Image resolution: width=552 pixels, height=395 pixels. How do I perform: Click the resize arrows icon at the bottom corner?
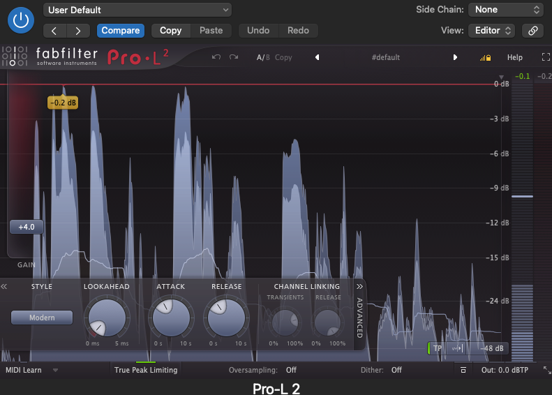[547, 370]
